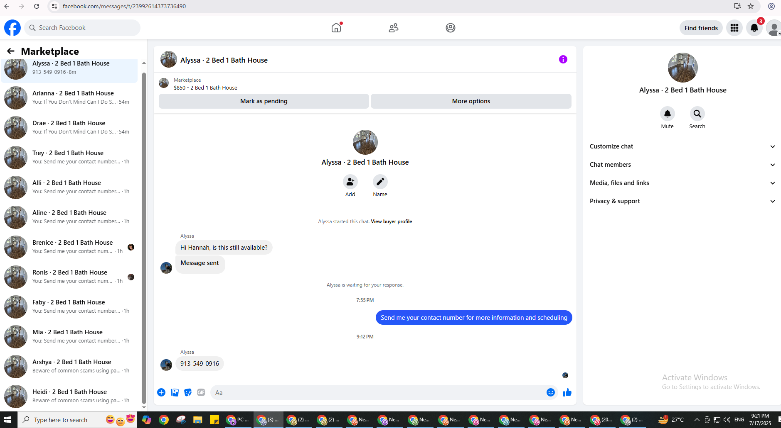
Task: Open conversation information purple icon
Action: [563, 59]
